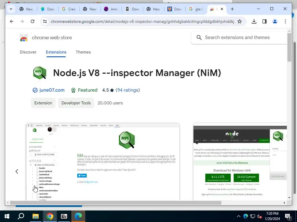The height and width of the screenshot is (222, 297).
Task: Go back using the browser back arrow
Action: tap(12, 21)
